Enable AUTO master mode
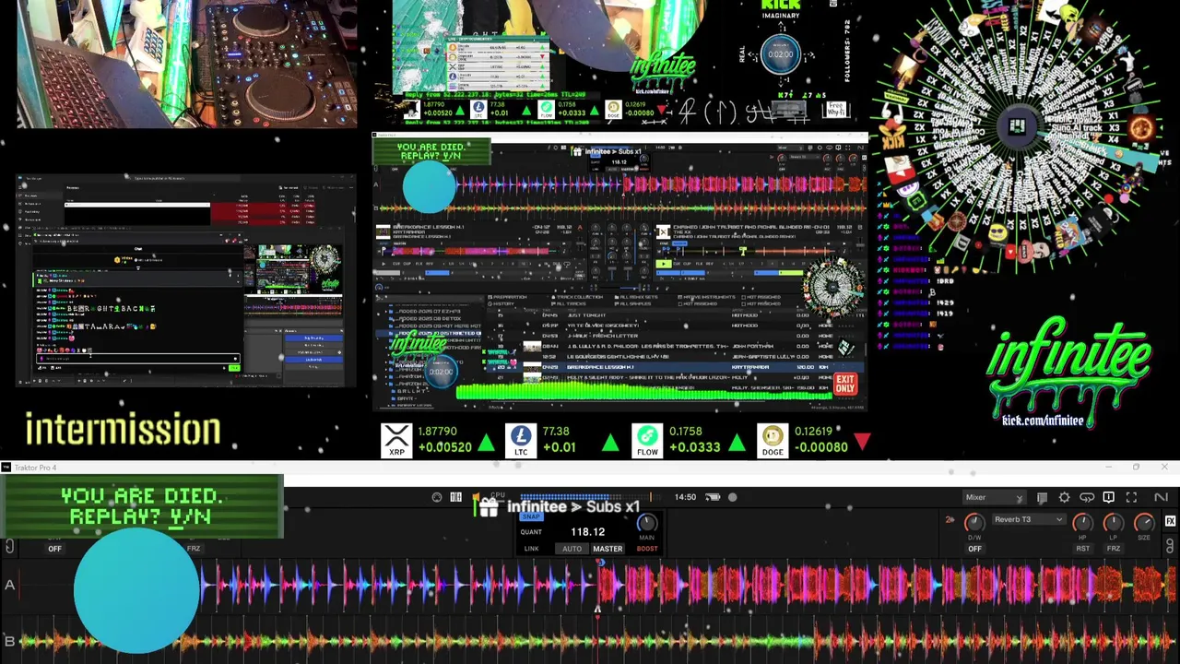This screenshot has width=1180, height=664. click(x=572, y=549)
